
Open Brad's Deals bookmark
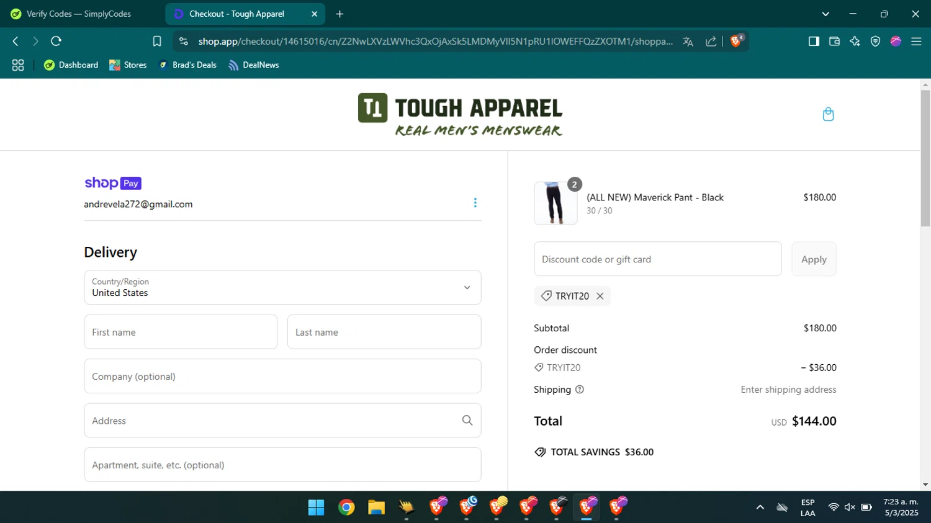(x=187, y=65)
